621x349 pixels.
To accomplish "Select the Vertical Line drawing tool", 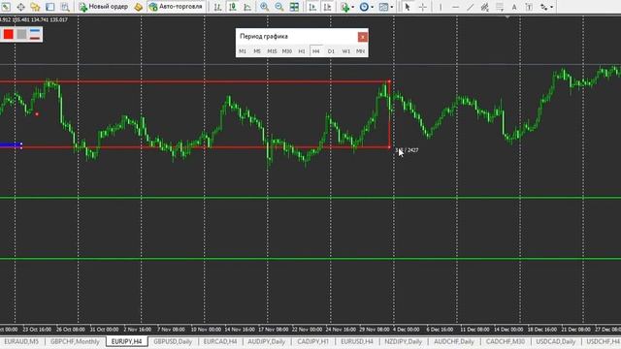I will 441,7.
